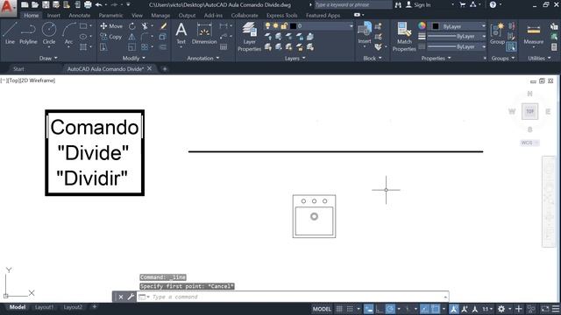
Task: Open the annotation scale dropdown
Action: [x=487, y=309]
